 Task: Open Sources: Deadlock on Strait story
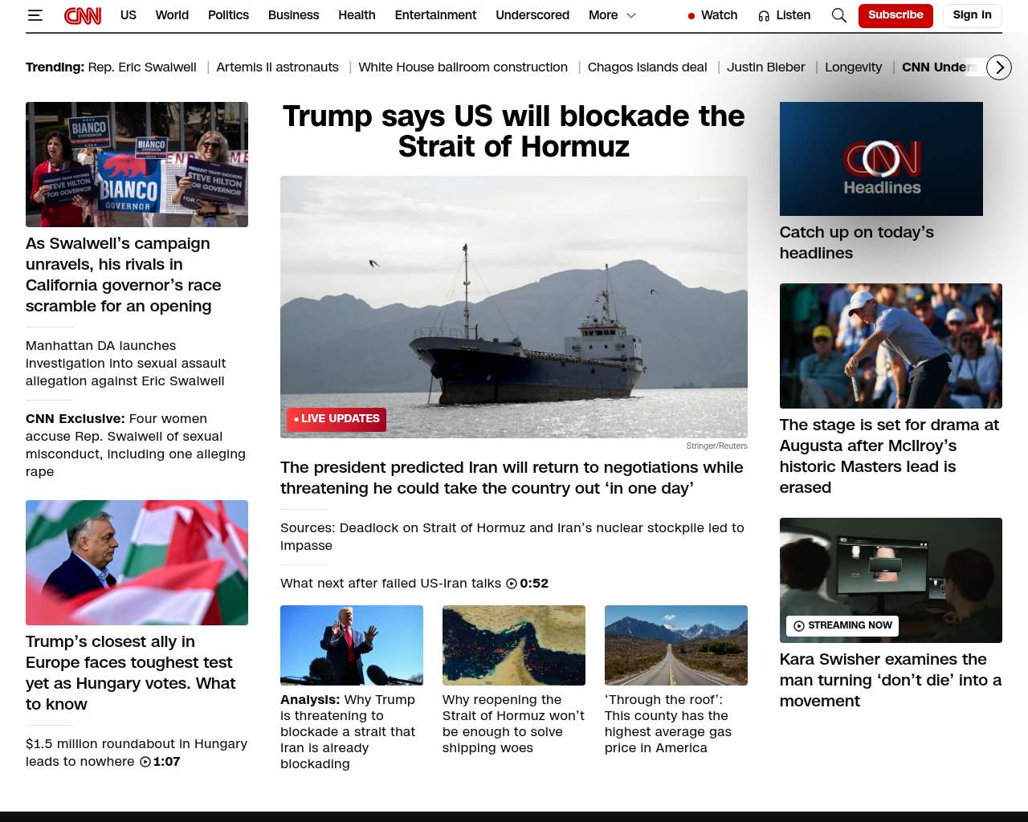coord(512,536)
